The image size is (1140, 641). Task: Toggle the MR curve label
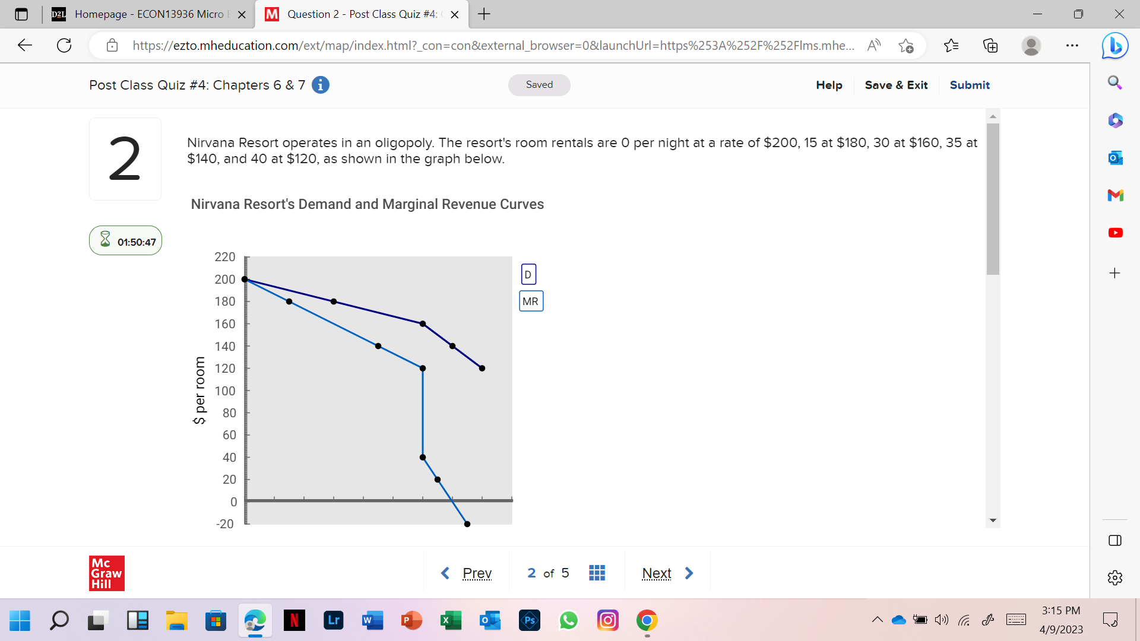tap(530, 301)
